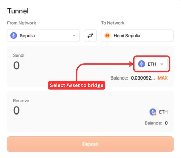Click the Select Asset to bridge callout
The width and height of the screenshot is (181, 158).
[77, 85]
